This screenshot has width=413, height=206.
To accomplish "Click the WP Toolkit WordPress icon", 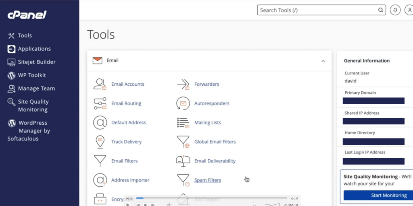I will (x=11, y=75).
